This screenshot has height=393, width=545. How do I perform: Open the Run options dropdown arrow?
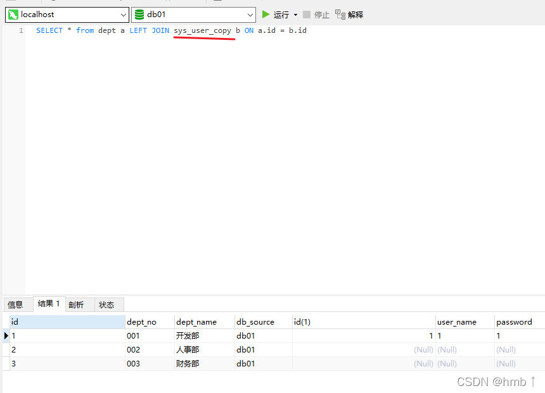[x=295, y=15]
